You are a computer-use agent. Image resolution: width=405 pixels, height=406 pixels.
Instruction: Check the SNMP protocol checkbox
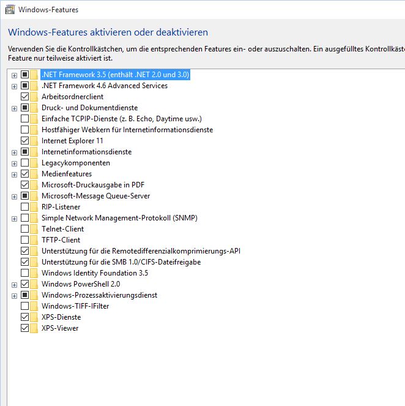25,218
